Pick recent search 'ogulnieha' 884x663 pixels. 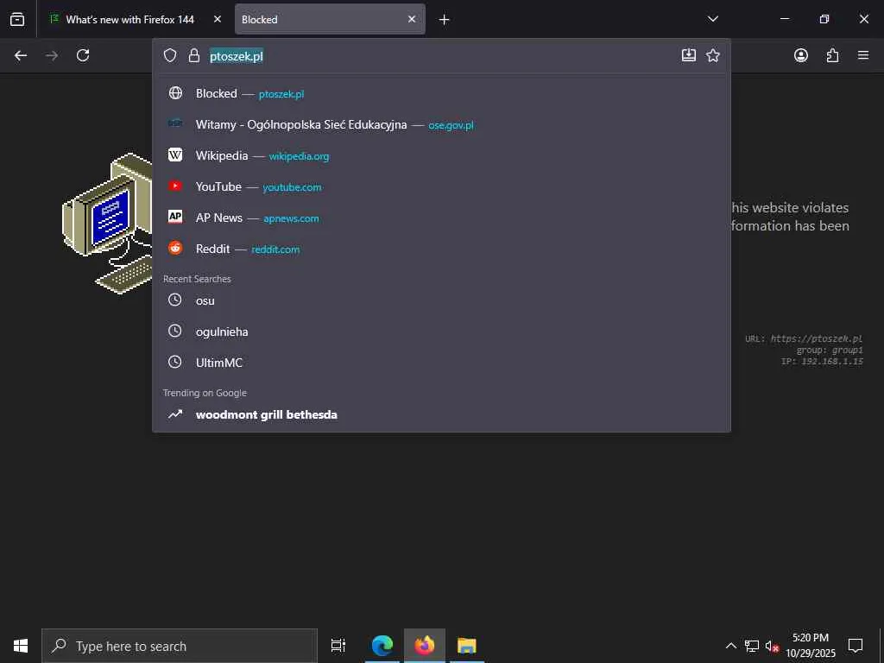click(441, 331)
